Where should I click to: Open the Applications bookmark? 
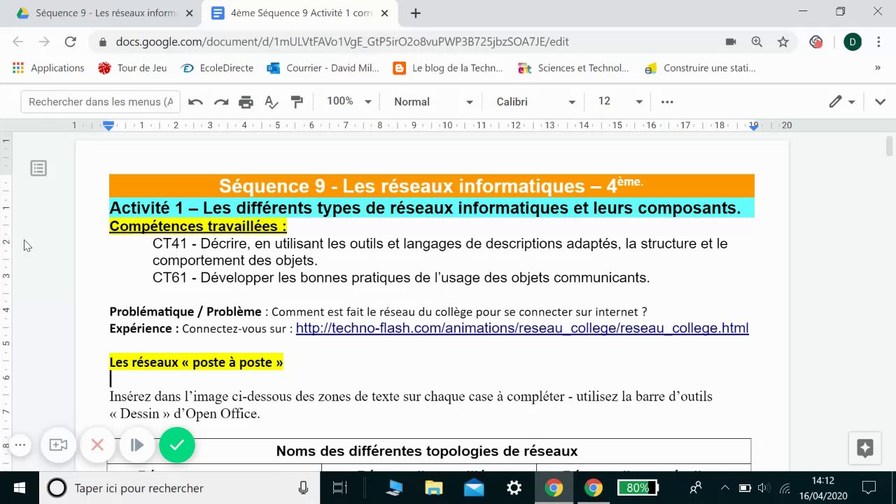(x=48, y=68)
